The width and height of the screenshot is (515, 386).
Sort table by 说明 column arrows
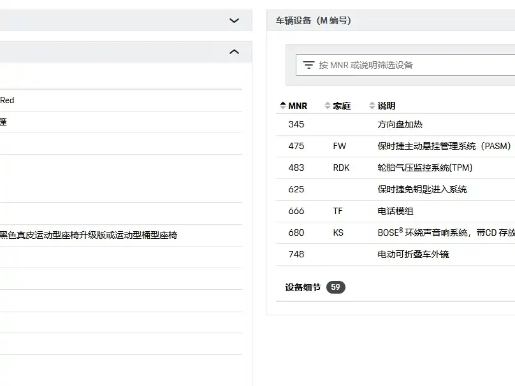click(372, 105)
